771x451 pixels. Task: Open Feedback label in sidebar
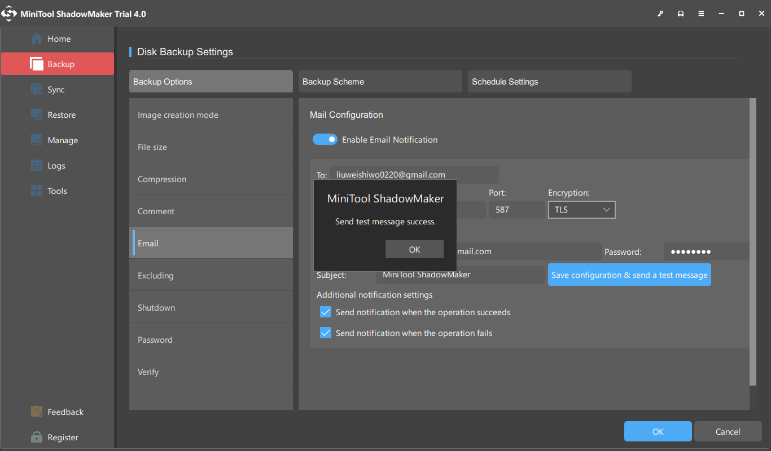point(65,412)
